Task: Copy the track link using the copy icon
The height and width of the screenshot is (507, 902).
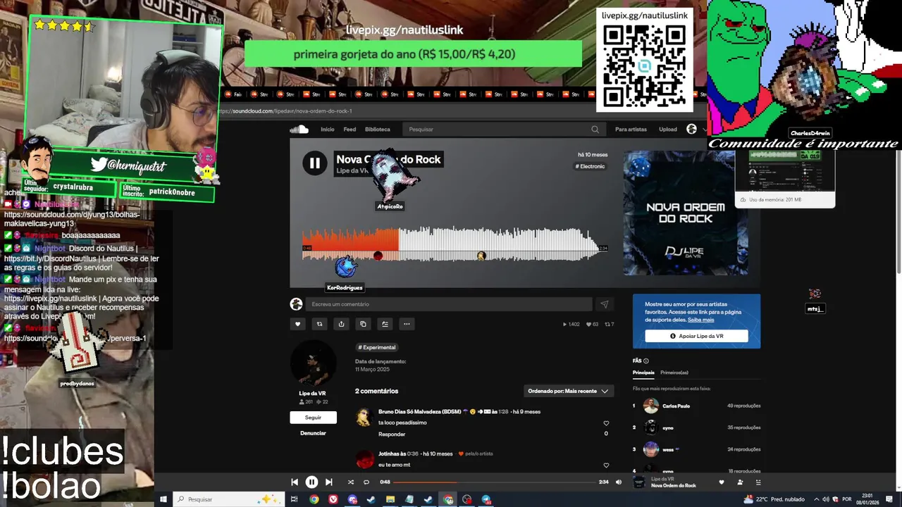Action: click(363, 324)
